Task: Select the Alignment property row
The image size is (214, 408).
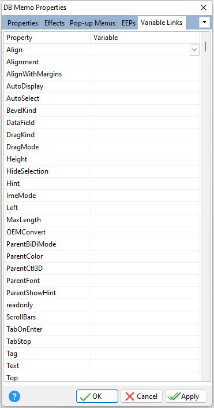Action: click(x=102, y=62)
